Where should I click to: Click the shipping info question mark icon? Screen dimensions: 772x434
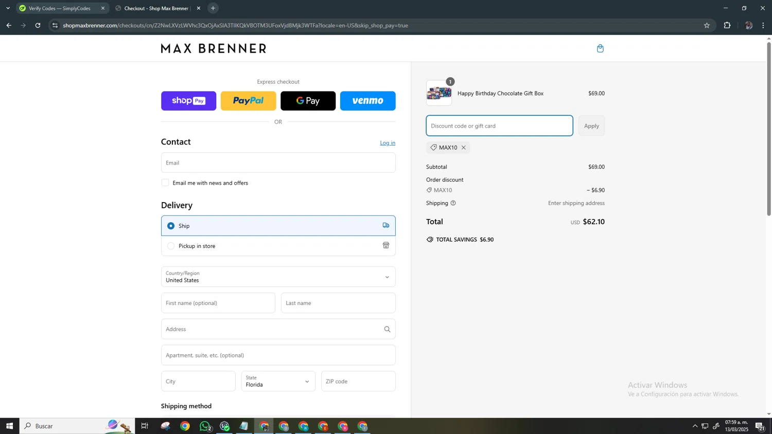(x=453, y=203)
